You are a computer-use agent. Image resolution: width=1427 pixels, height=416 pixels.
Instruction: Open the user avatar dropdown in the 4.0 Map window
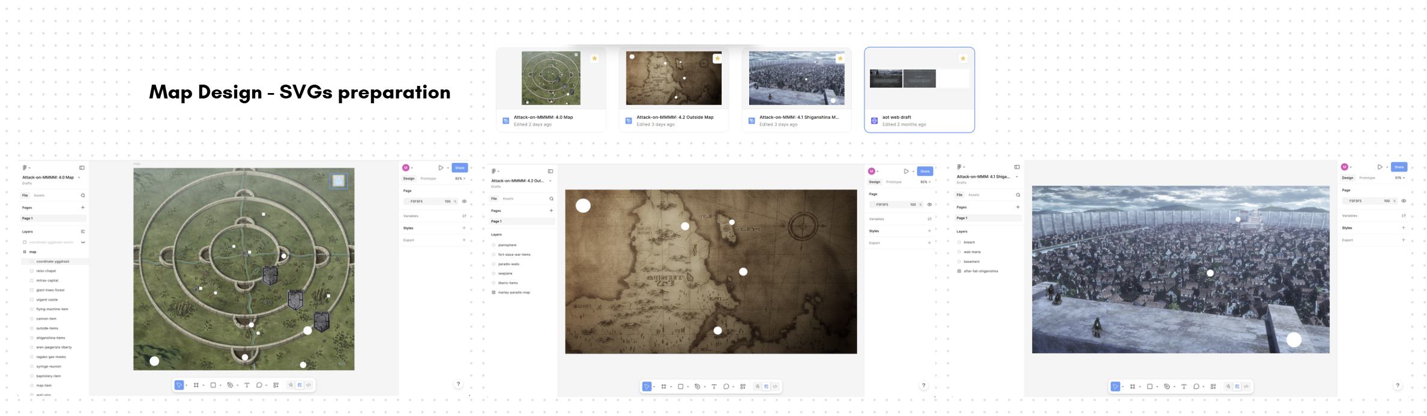pos(408,168)
